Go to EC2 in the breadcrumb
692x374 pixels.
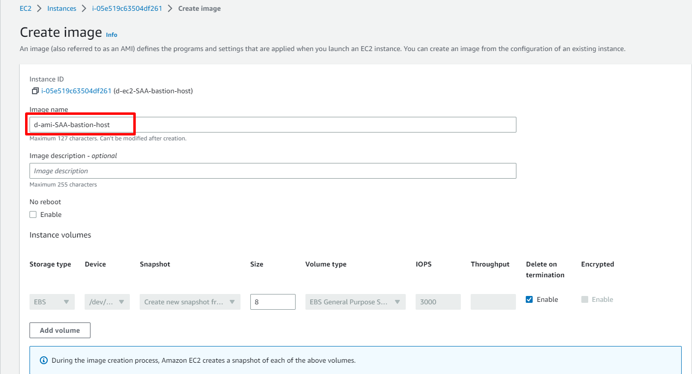pyautogui.click(x=26, y=8)
